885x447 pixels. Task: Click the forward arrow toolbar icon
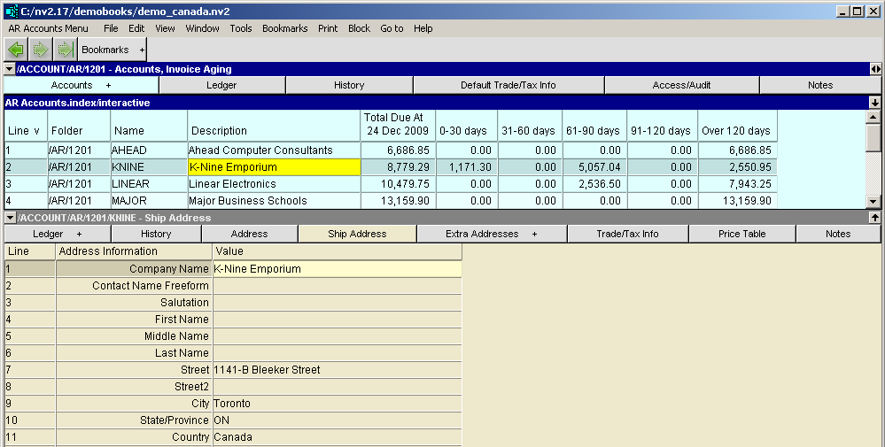tap(40, 50)
